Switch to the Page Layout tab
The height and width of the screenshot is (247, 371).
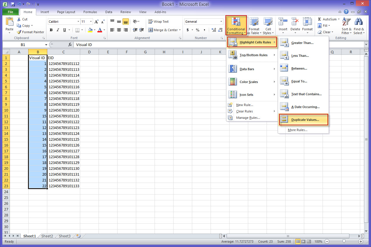(66, 12)
